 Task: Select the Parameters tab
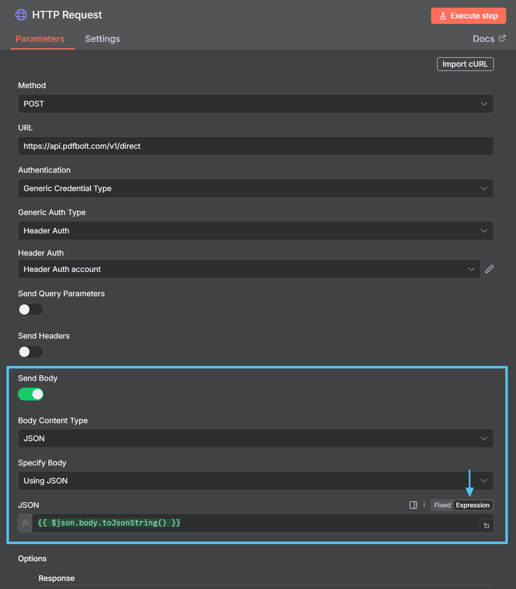[x=40, y=38]
